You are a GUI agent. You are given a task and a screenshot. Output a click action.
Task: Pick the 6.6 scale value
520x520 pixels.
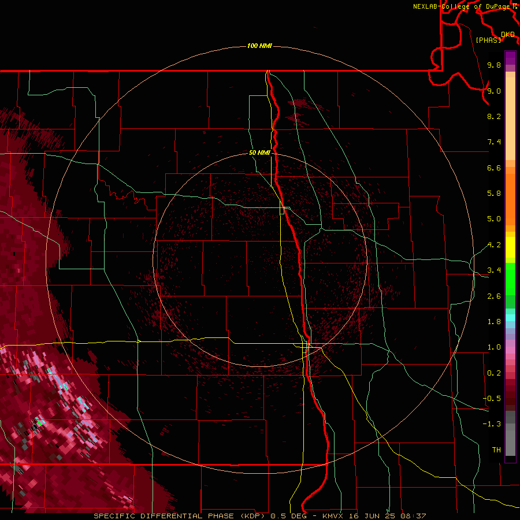494,168
